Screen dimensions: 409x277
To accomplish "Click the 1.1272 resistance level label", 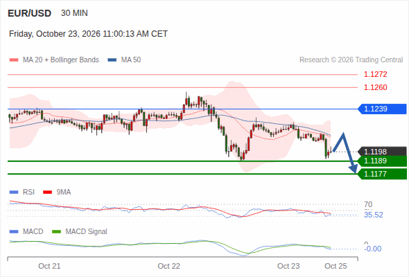I will coord(375,75).
